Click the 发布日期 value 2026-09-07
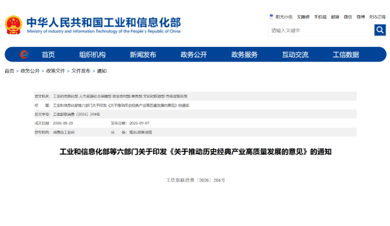 pos(139,123)
